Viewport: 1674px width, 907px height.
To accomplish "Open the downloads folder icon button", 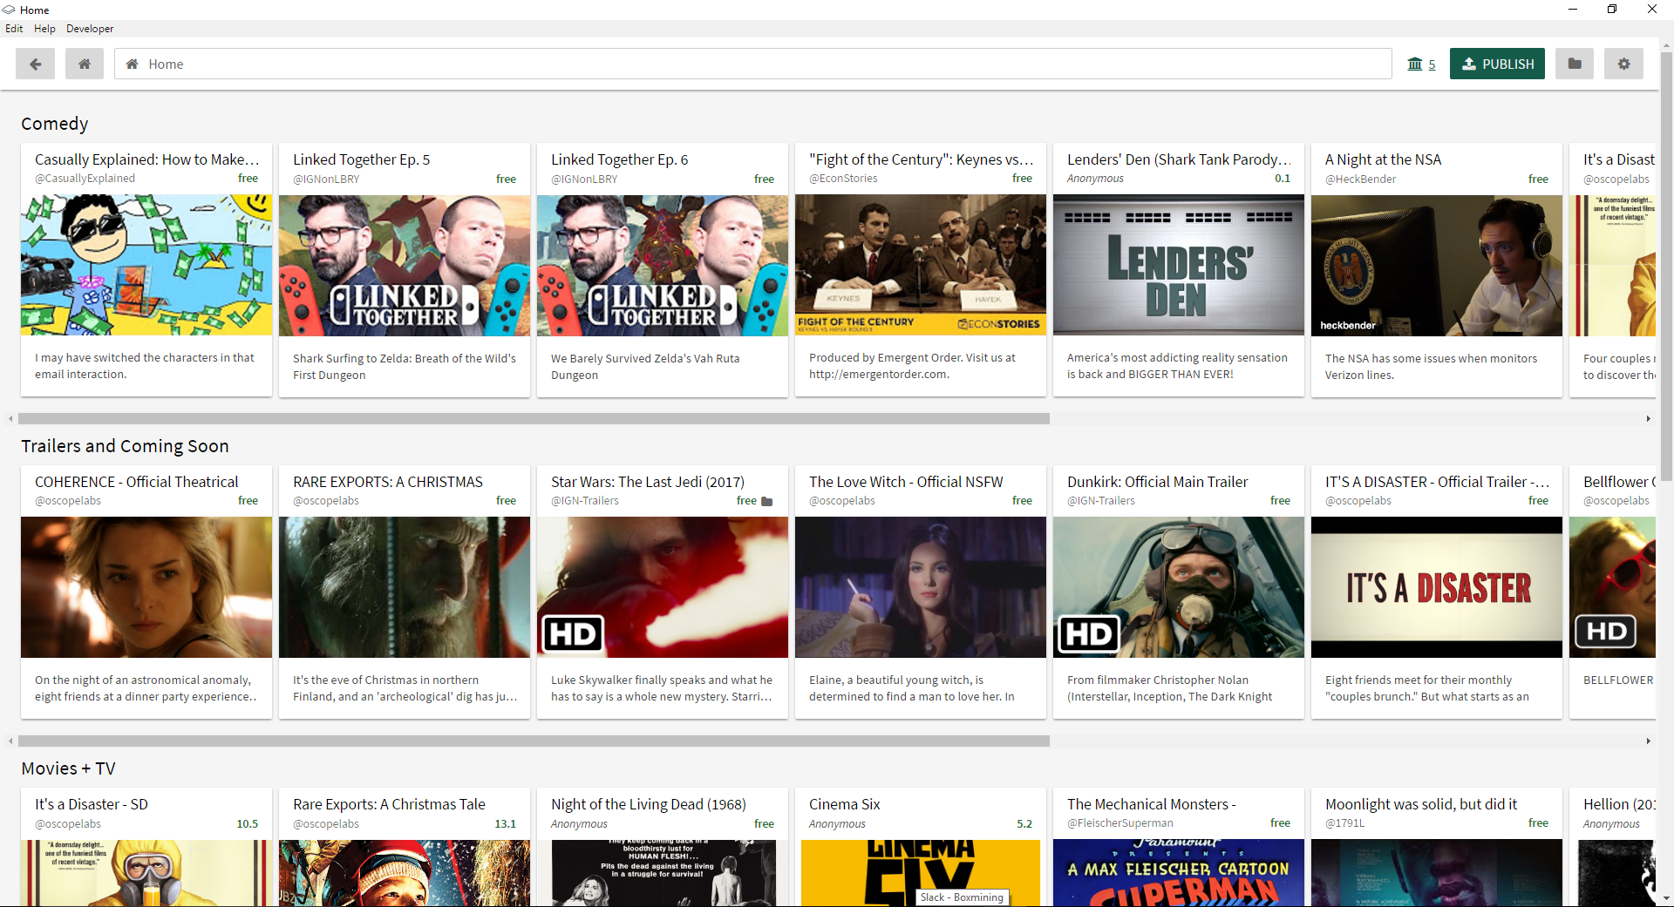I will pos(1575,64).
